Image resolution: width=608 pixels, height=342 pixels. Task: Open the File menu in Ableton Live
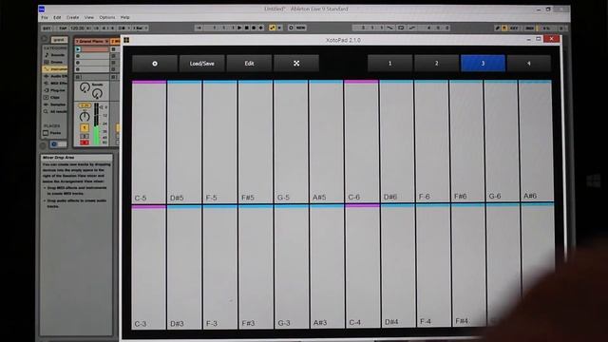click(45, 17)
